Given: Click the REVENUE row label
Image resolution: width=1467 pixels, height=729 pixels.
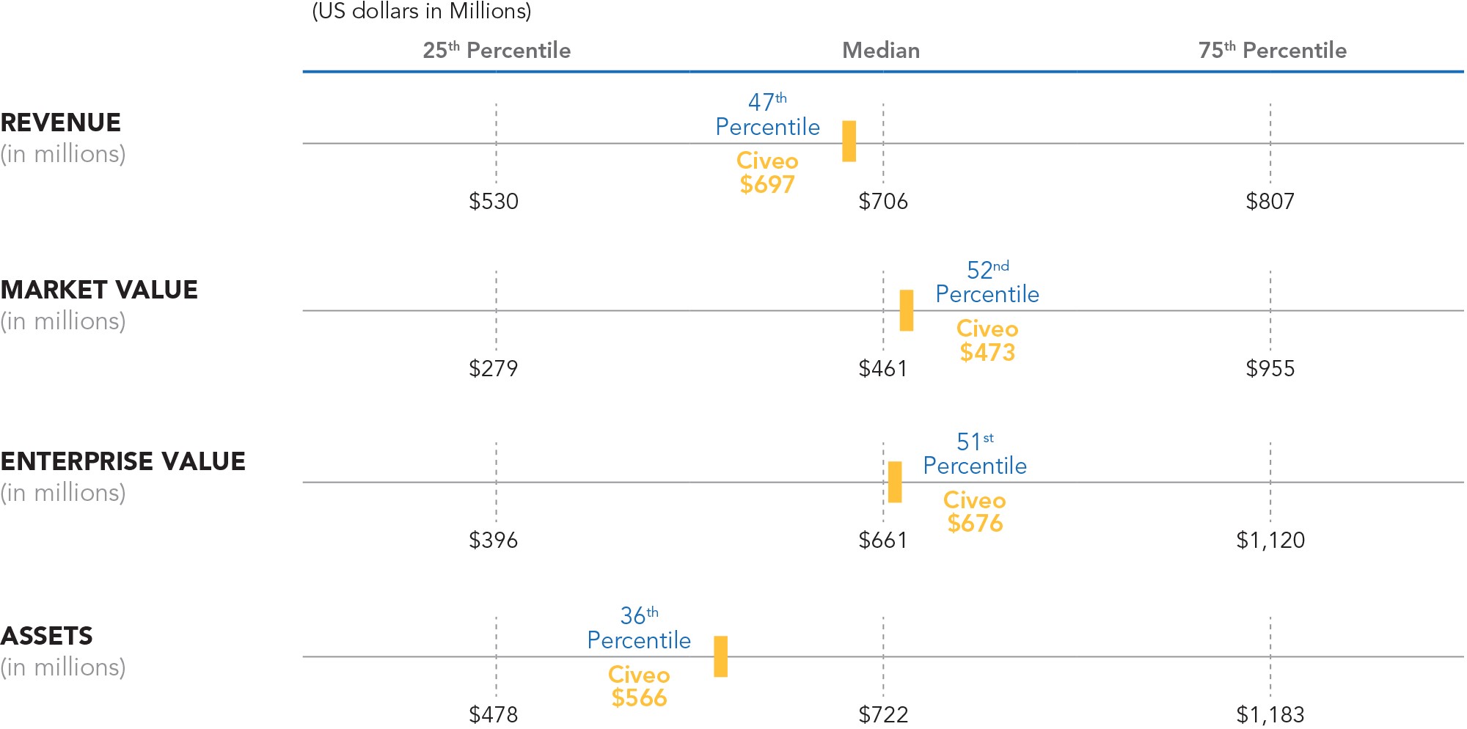Looking at the screenshot, I should click(x=61, y=122).
